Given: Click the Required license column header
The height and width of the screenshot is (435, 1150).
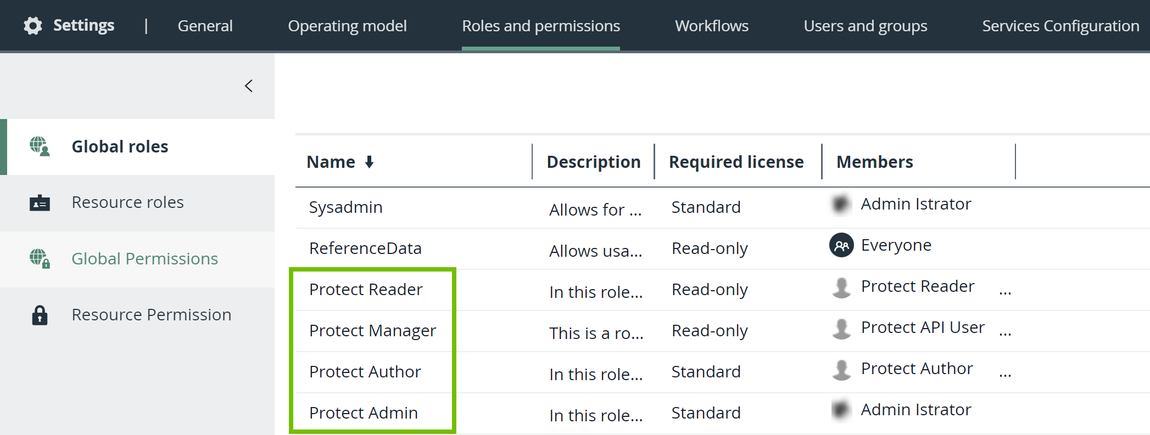Looking at the screenshot, I should (736, 162).
